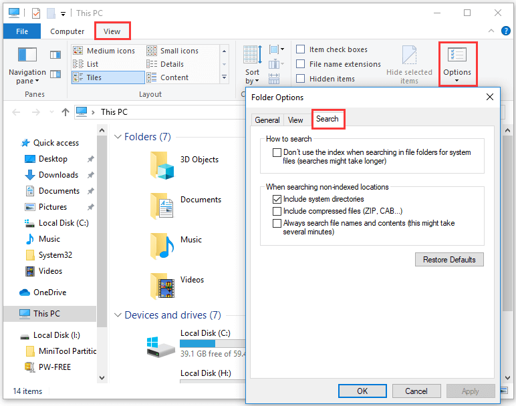516x406 pixels.
Task: Click the navigation pane scrollbar up arrow
Action: point(102,130)
